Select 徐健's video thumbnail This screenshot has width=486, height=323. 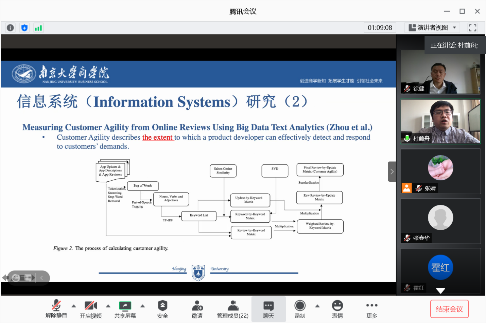[x=440, y=72]
